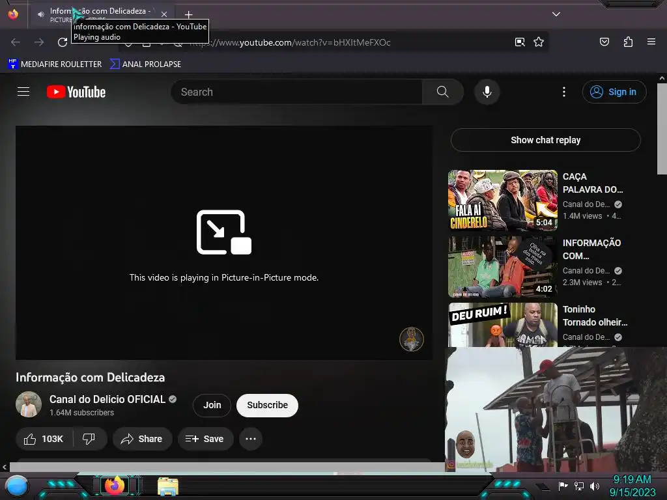Screen dimensions: 667x500
Task: Open the Toninho Tornado olheir... video title
Action: 595,316
